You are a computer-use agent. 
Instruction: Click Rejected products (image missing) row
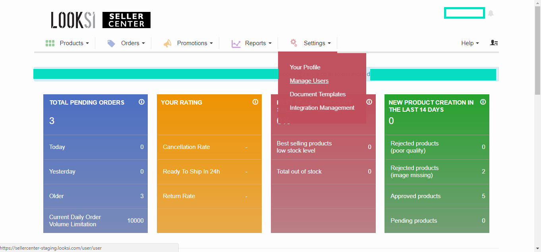click(437, 172)
